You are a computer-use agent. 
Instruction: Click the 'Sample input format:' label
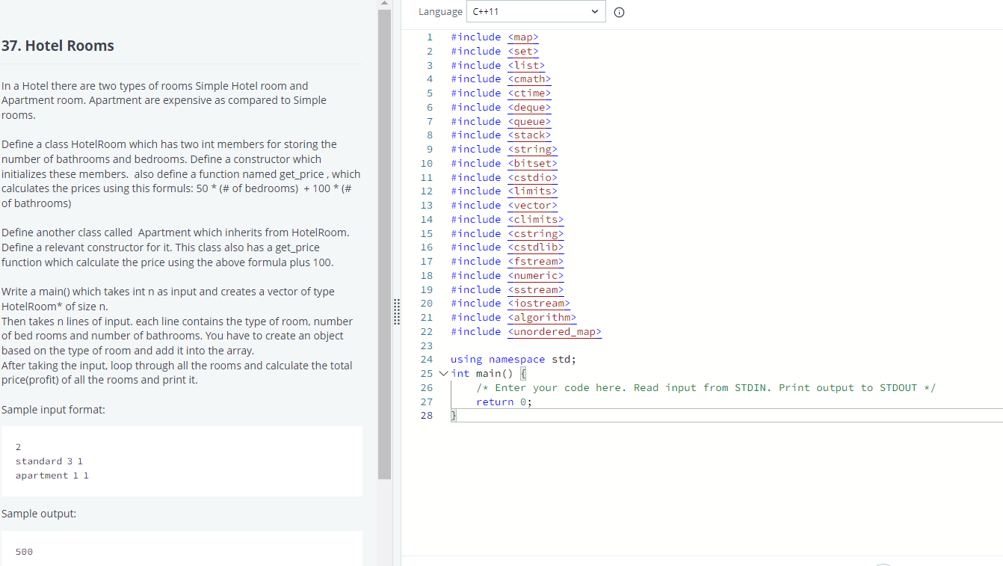53,410
